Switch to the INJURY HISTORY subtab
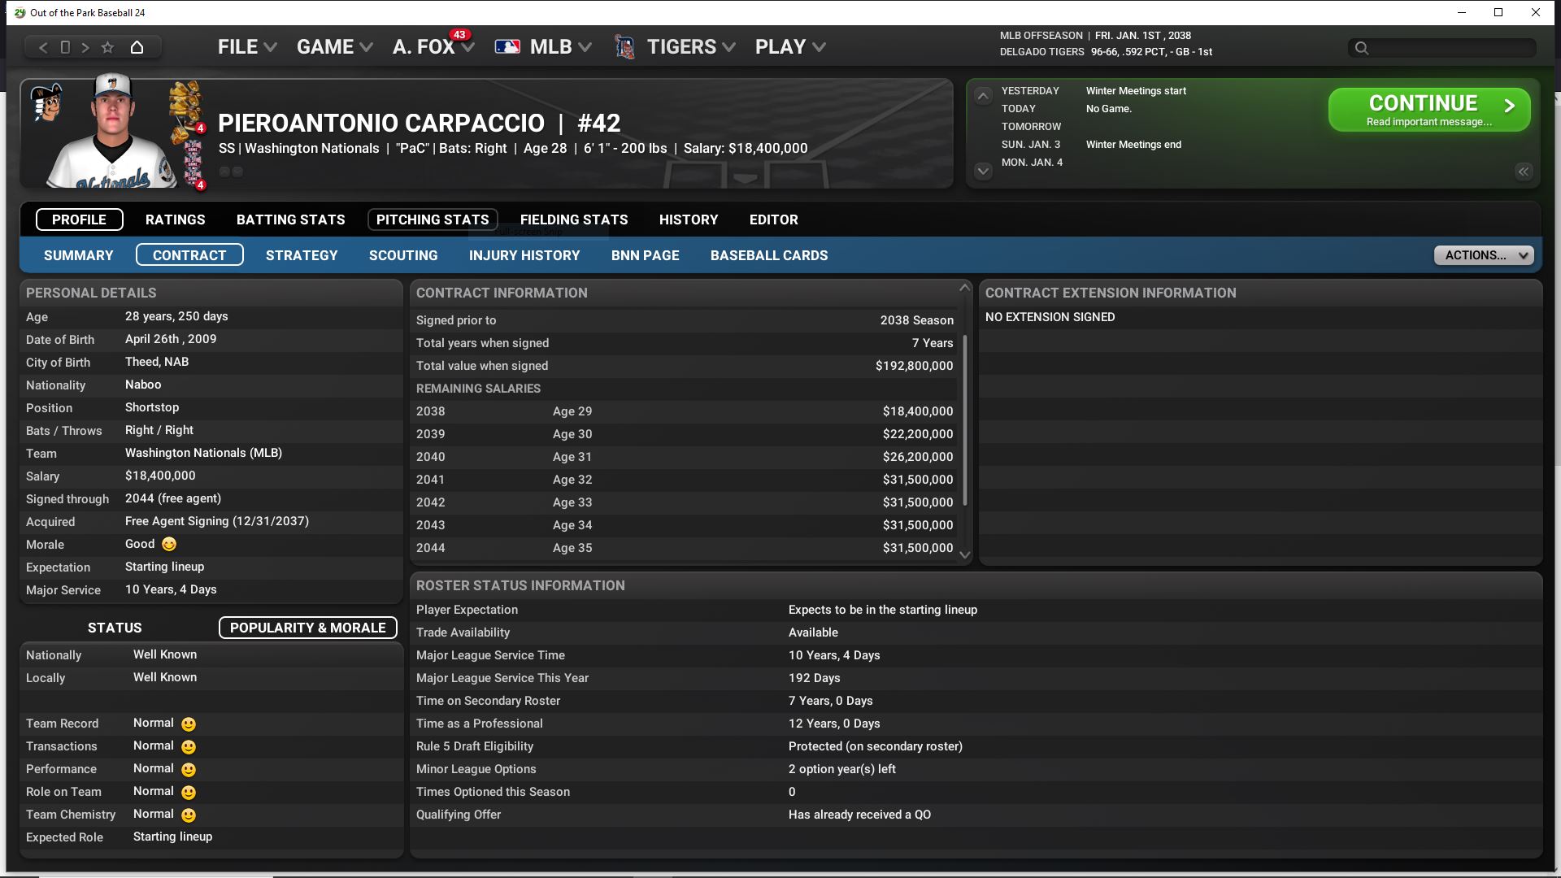Screen dimensions: 1561x878 click(524, 255)
